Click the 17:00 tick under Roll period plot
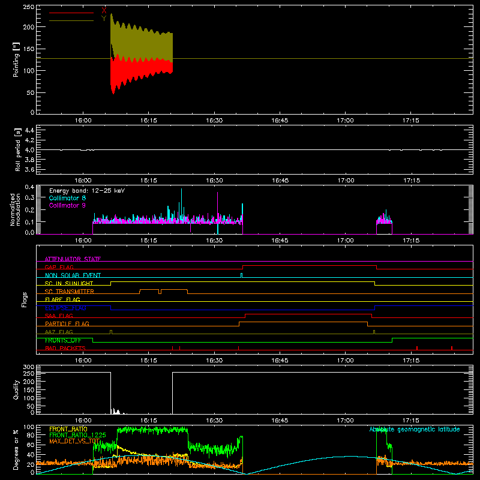Screen dimensions: 480x480 tap(346, 181)
